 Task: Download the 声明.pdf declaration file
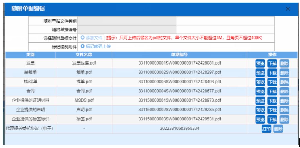[272, 110]
